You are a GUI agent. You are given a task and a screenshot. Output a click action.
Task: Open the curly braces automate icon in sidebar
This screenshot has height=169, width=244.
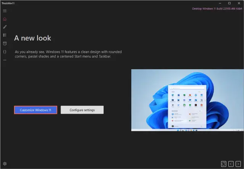(5, 52)
